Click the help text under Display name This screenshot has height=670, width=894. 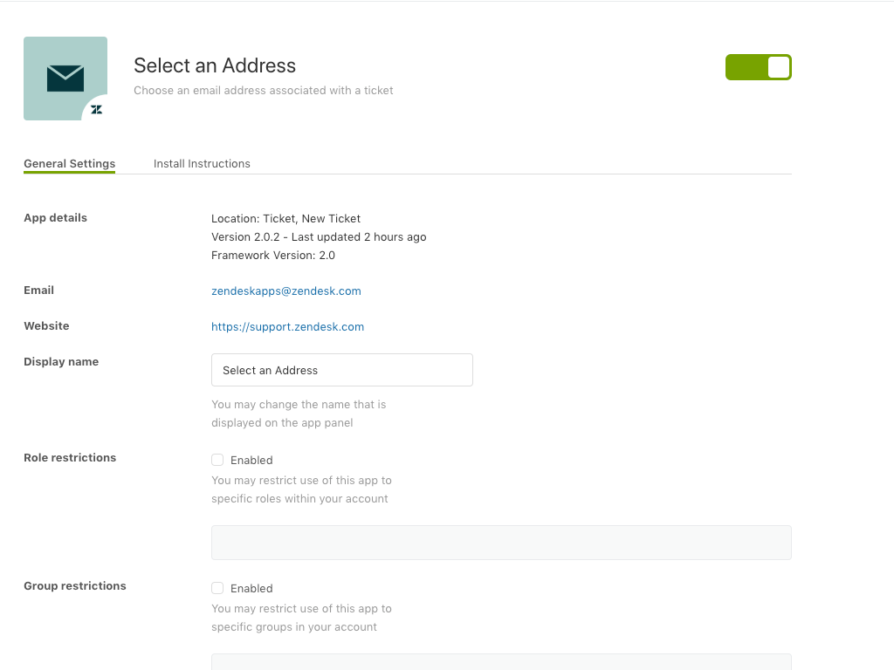[x=298, y=414]
